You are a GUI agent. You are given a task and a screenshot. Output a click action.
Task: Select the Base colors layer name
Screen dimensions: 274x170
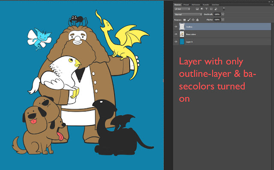191,34
